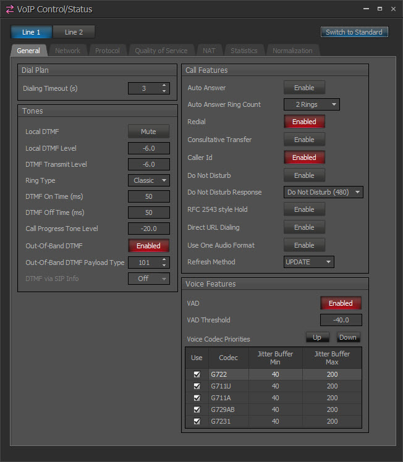Decrease Out-Of-Band DTMF Payload Type value
Screen dimensions: 403x462
[x=164, y=266]
